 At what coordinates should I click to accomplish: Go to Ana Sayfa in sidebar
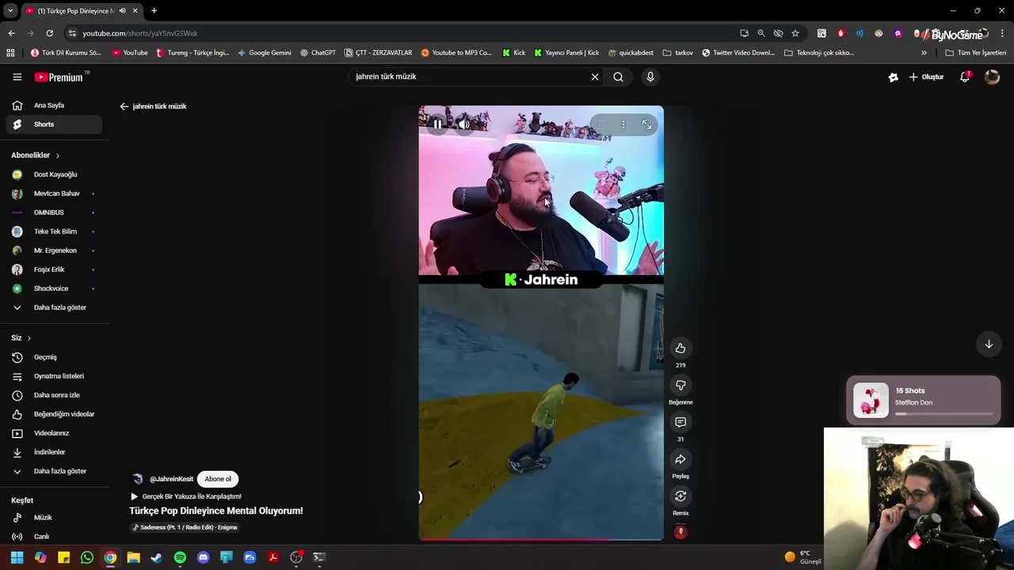click(54, 105)
